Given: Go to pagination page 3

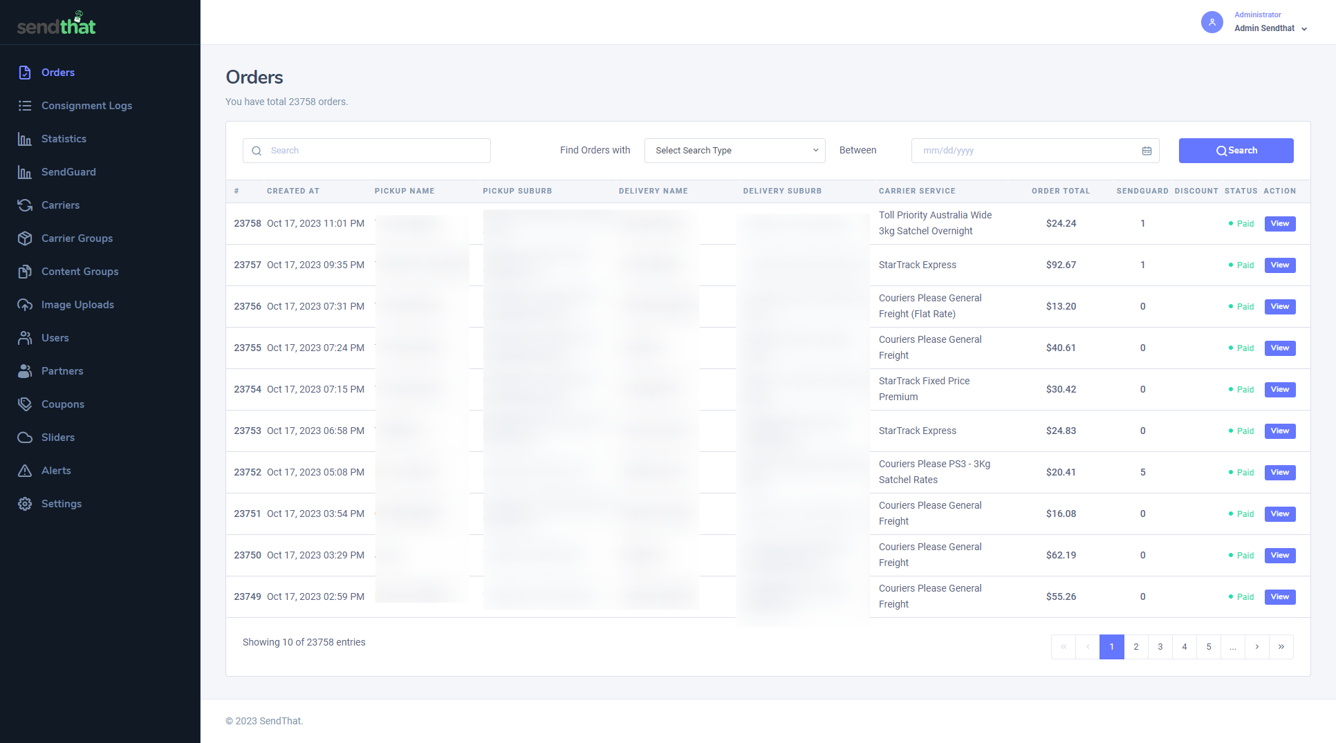Looking at the screenshot, I should [x=1160, y=647].
